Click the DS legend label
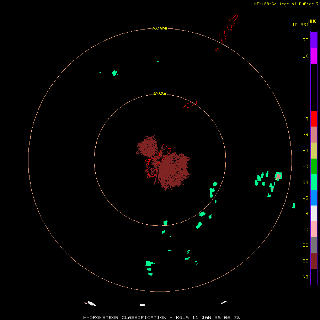 pos(305,213)
